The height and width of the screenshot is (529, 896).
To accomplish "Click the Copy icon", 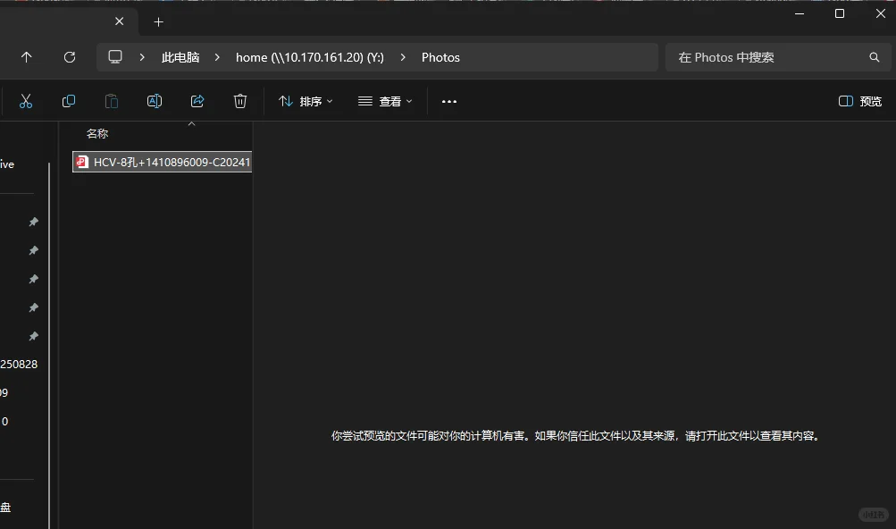I will click(69, 101).
